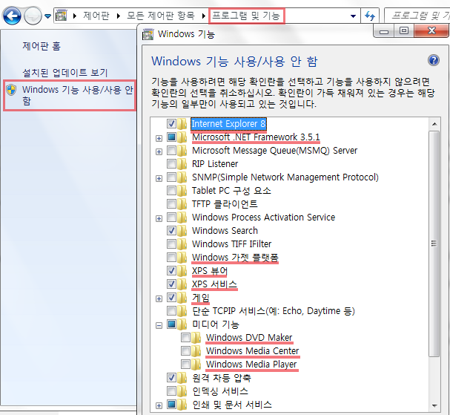
Task: Check the Windows Media Center checkbox
Action: point(185,351)
